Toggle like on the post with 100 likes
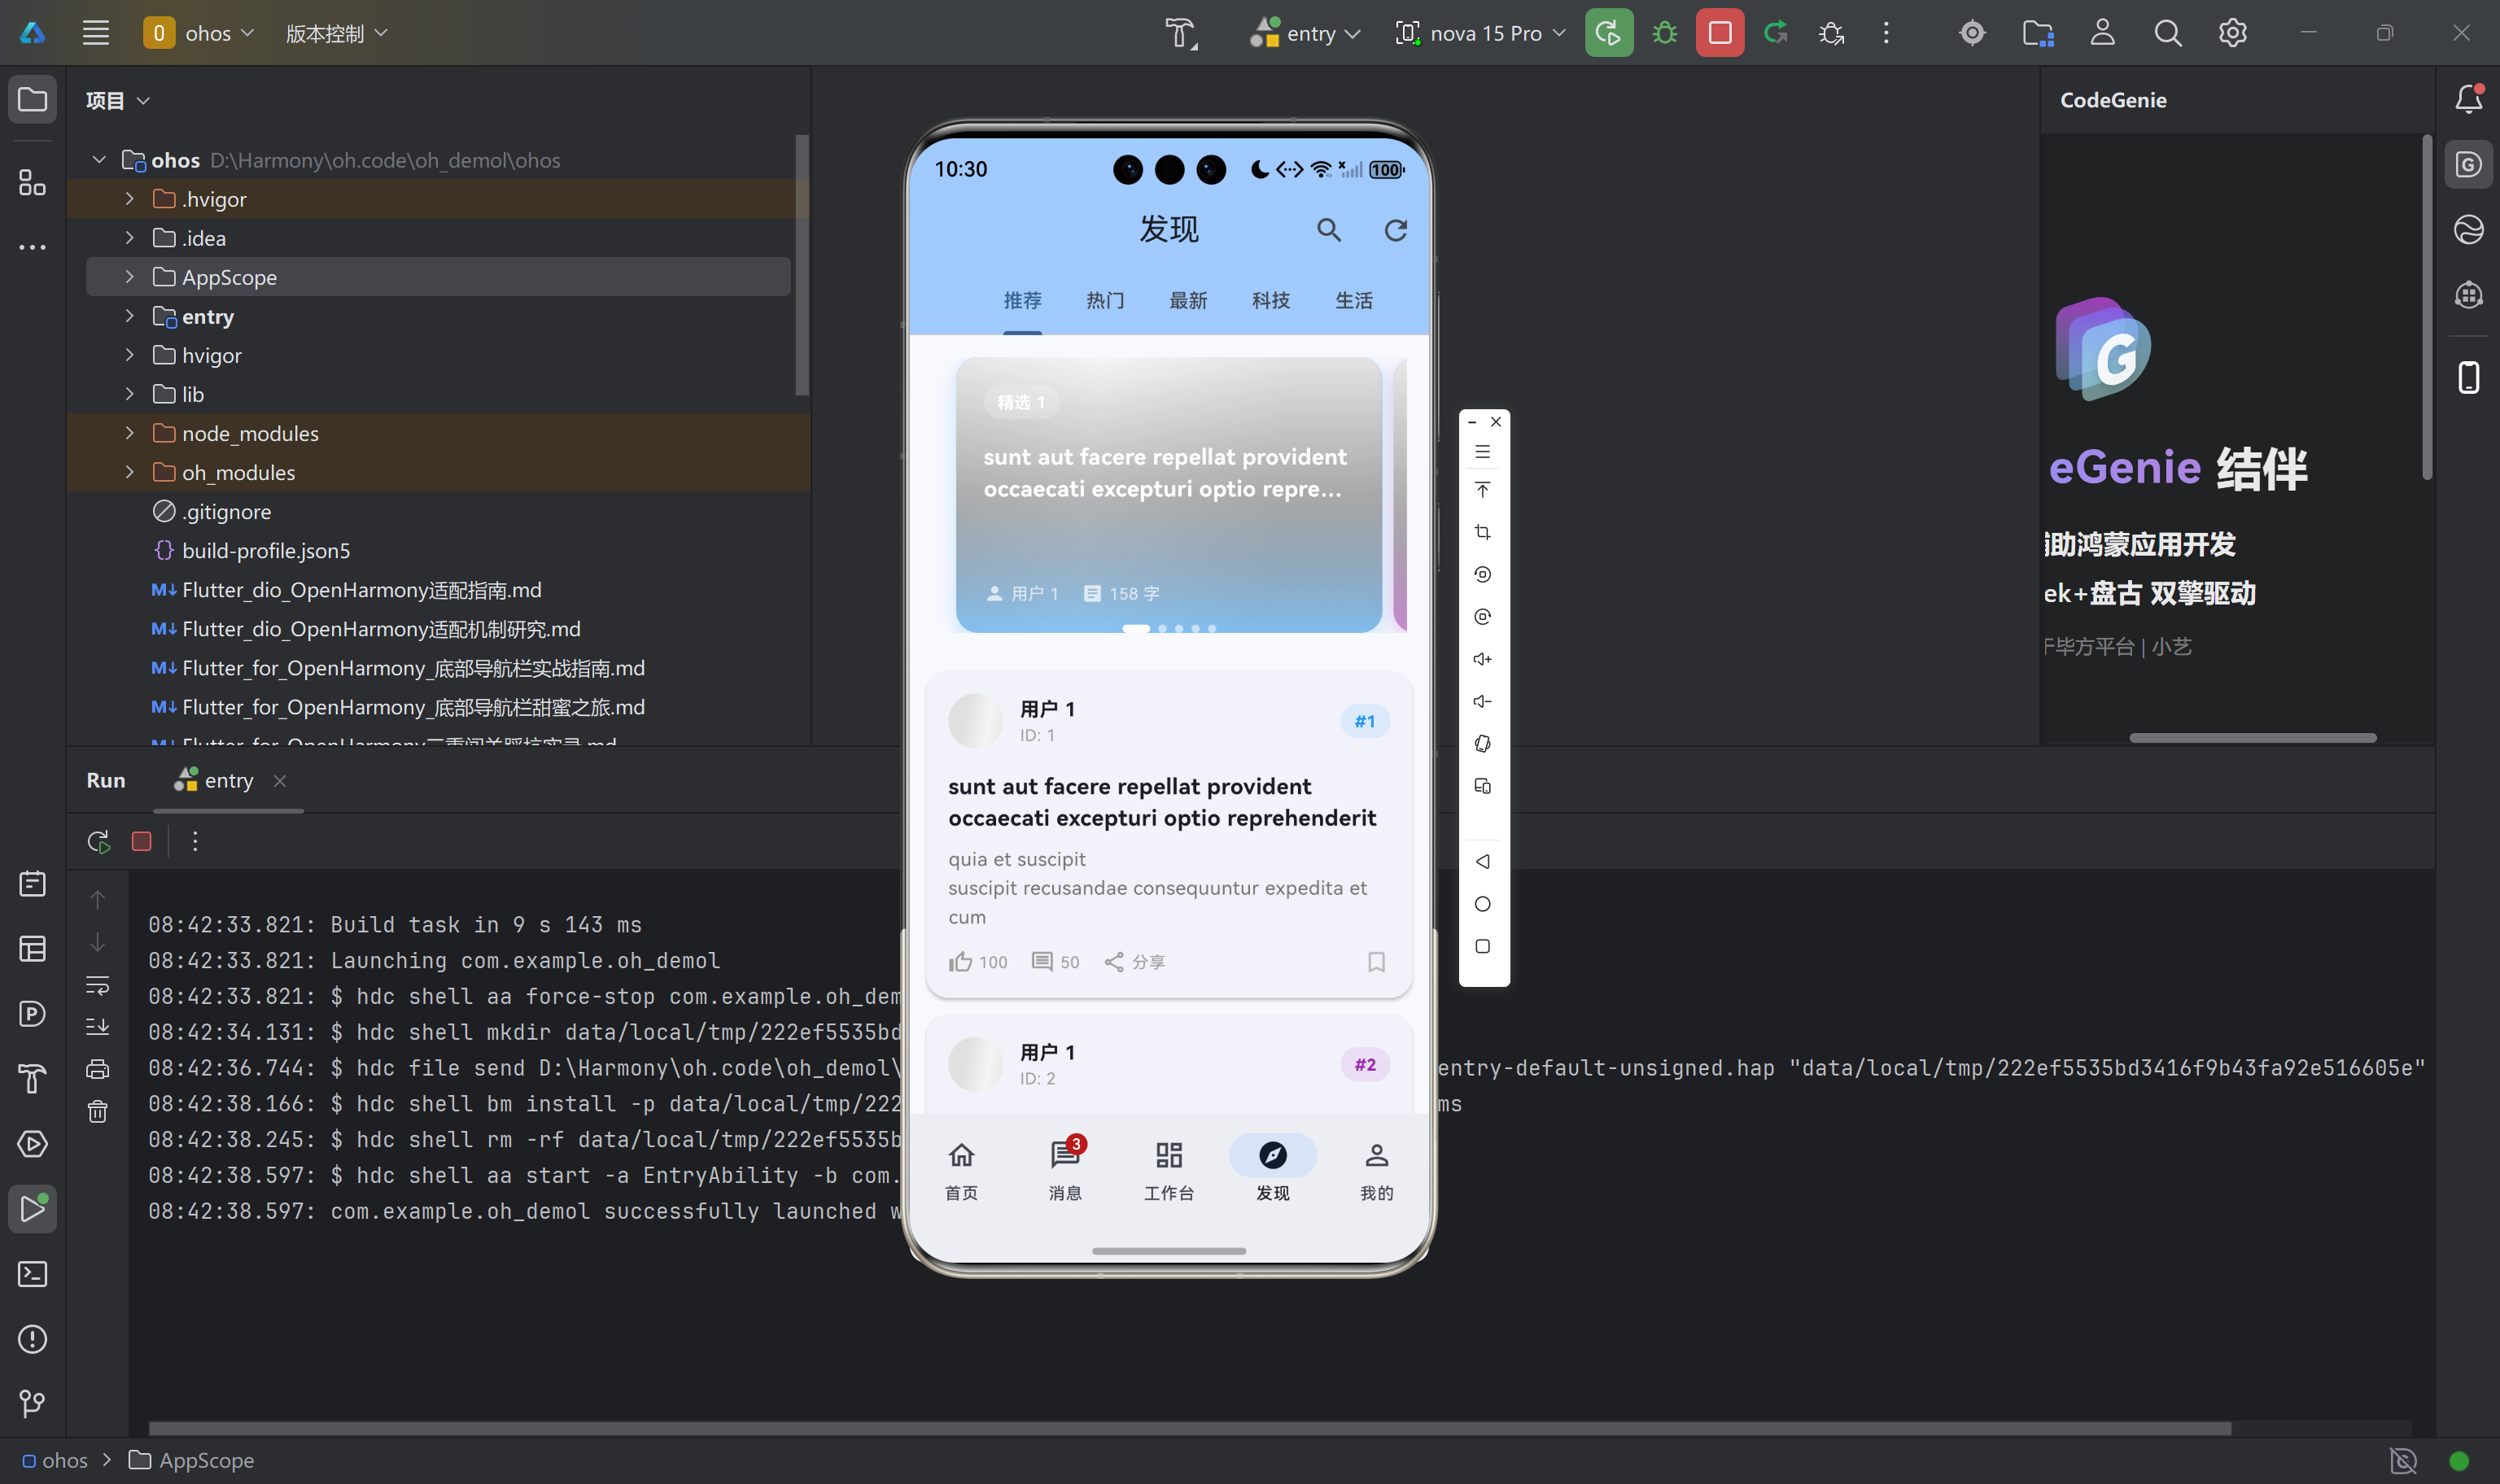The height and width of the screenshot is (1484, 2500). pyautogui.click(x=960, y=962)
